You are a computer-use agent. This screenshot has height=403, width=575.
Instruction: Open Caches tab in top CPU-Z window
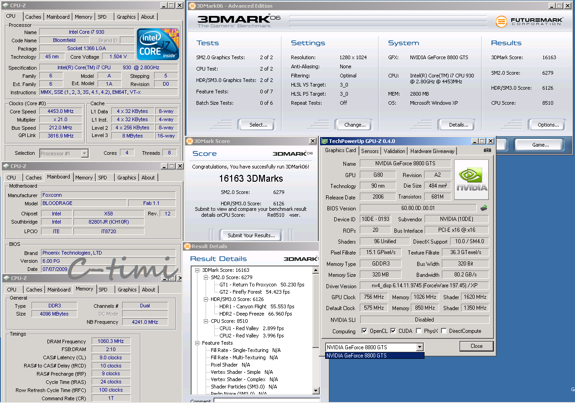coord(33,17)
